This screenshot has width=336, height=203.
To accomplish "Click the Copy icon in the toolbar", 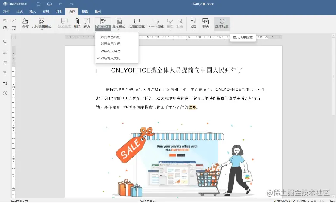I will click(x=5, y=21).
